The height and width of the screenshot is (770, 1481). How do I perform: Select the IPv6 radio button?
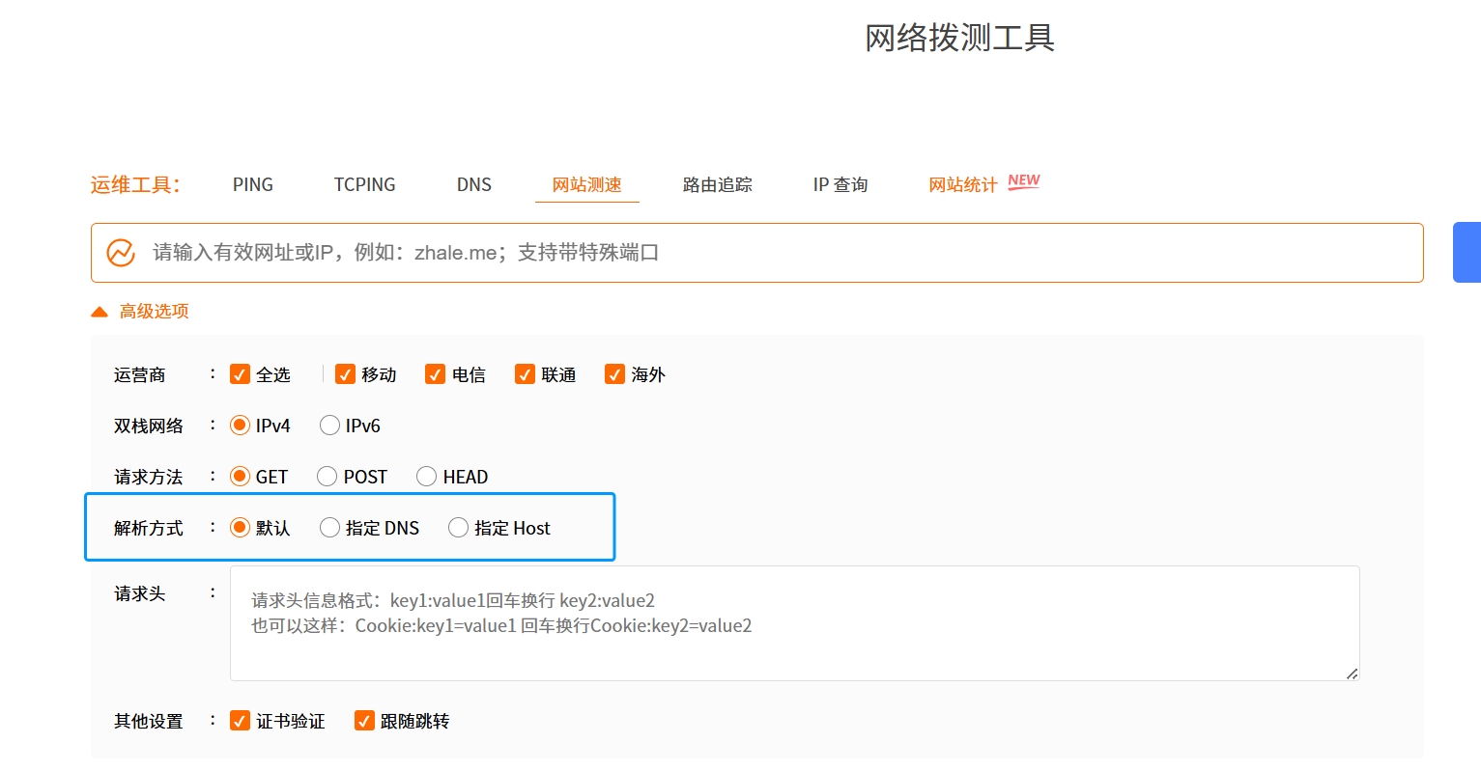pos(329,426)
